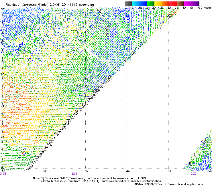Click the '35' knots legend label
Screen dimensions: 212x186
pyautogui.click(x=176, y=7)
